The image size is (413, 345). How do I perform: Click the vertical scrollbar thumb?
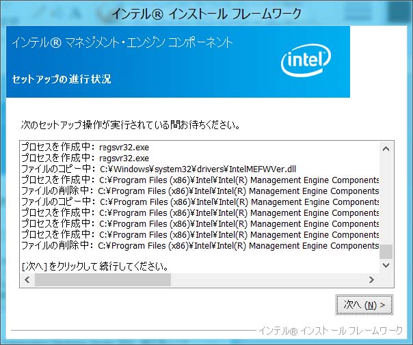(x=386, y=251)
